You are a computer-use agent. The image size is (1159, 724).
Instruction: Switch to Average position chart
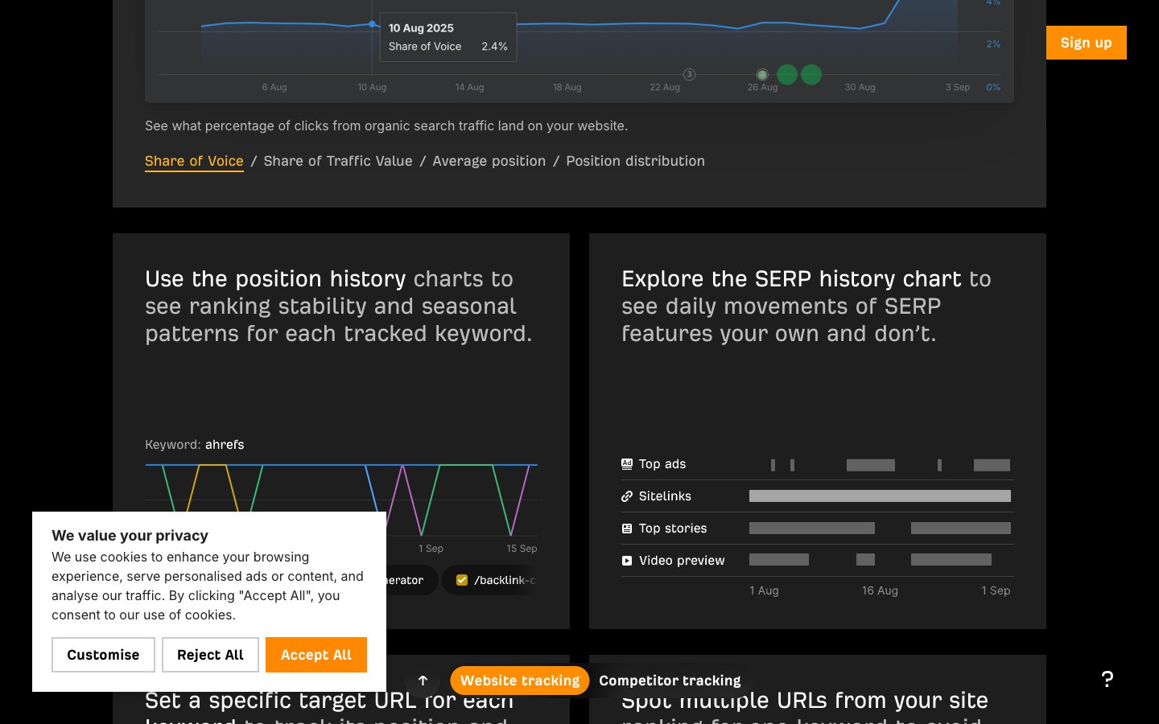[489, 161]
